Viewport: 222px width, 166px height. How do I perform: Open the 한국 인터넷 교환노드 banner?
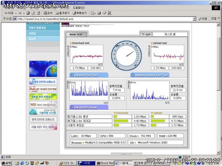(43, 120)
